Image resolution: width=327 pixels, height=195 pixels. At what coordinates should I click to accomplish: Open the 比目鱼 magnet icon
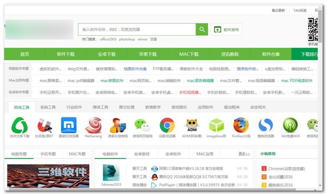click(44, 125)
